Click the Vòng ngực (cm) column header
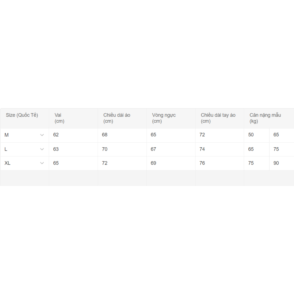Viewport: 294px width, 294px height. click(x=164, y=118)
